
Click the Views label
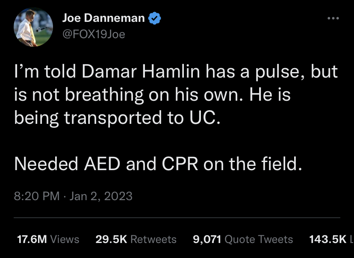(65, 239)
